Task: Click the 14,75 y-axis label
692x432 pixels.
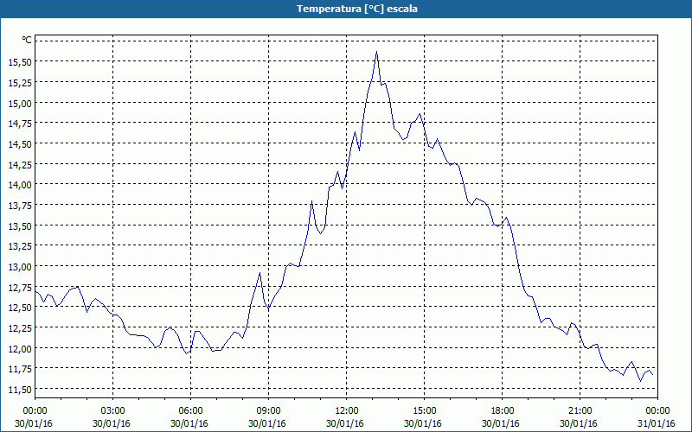Action: (20, 124)
